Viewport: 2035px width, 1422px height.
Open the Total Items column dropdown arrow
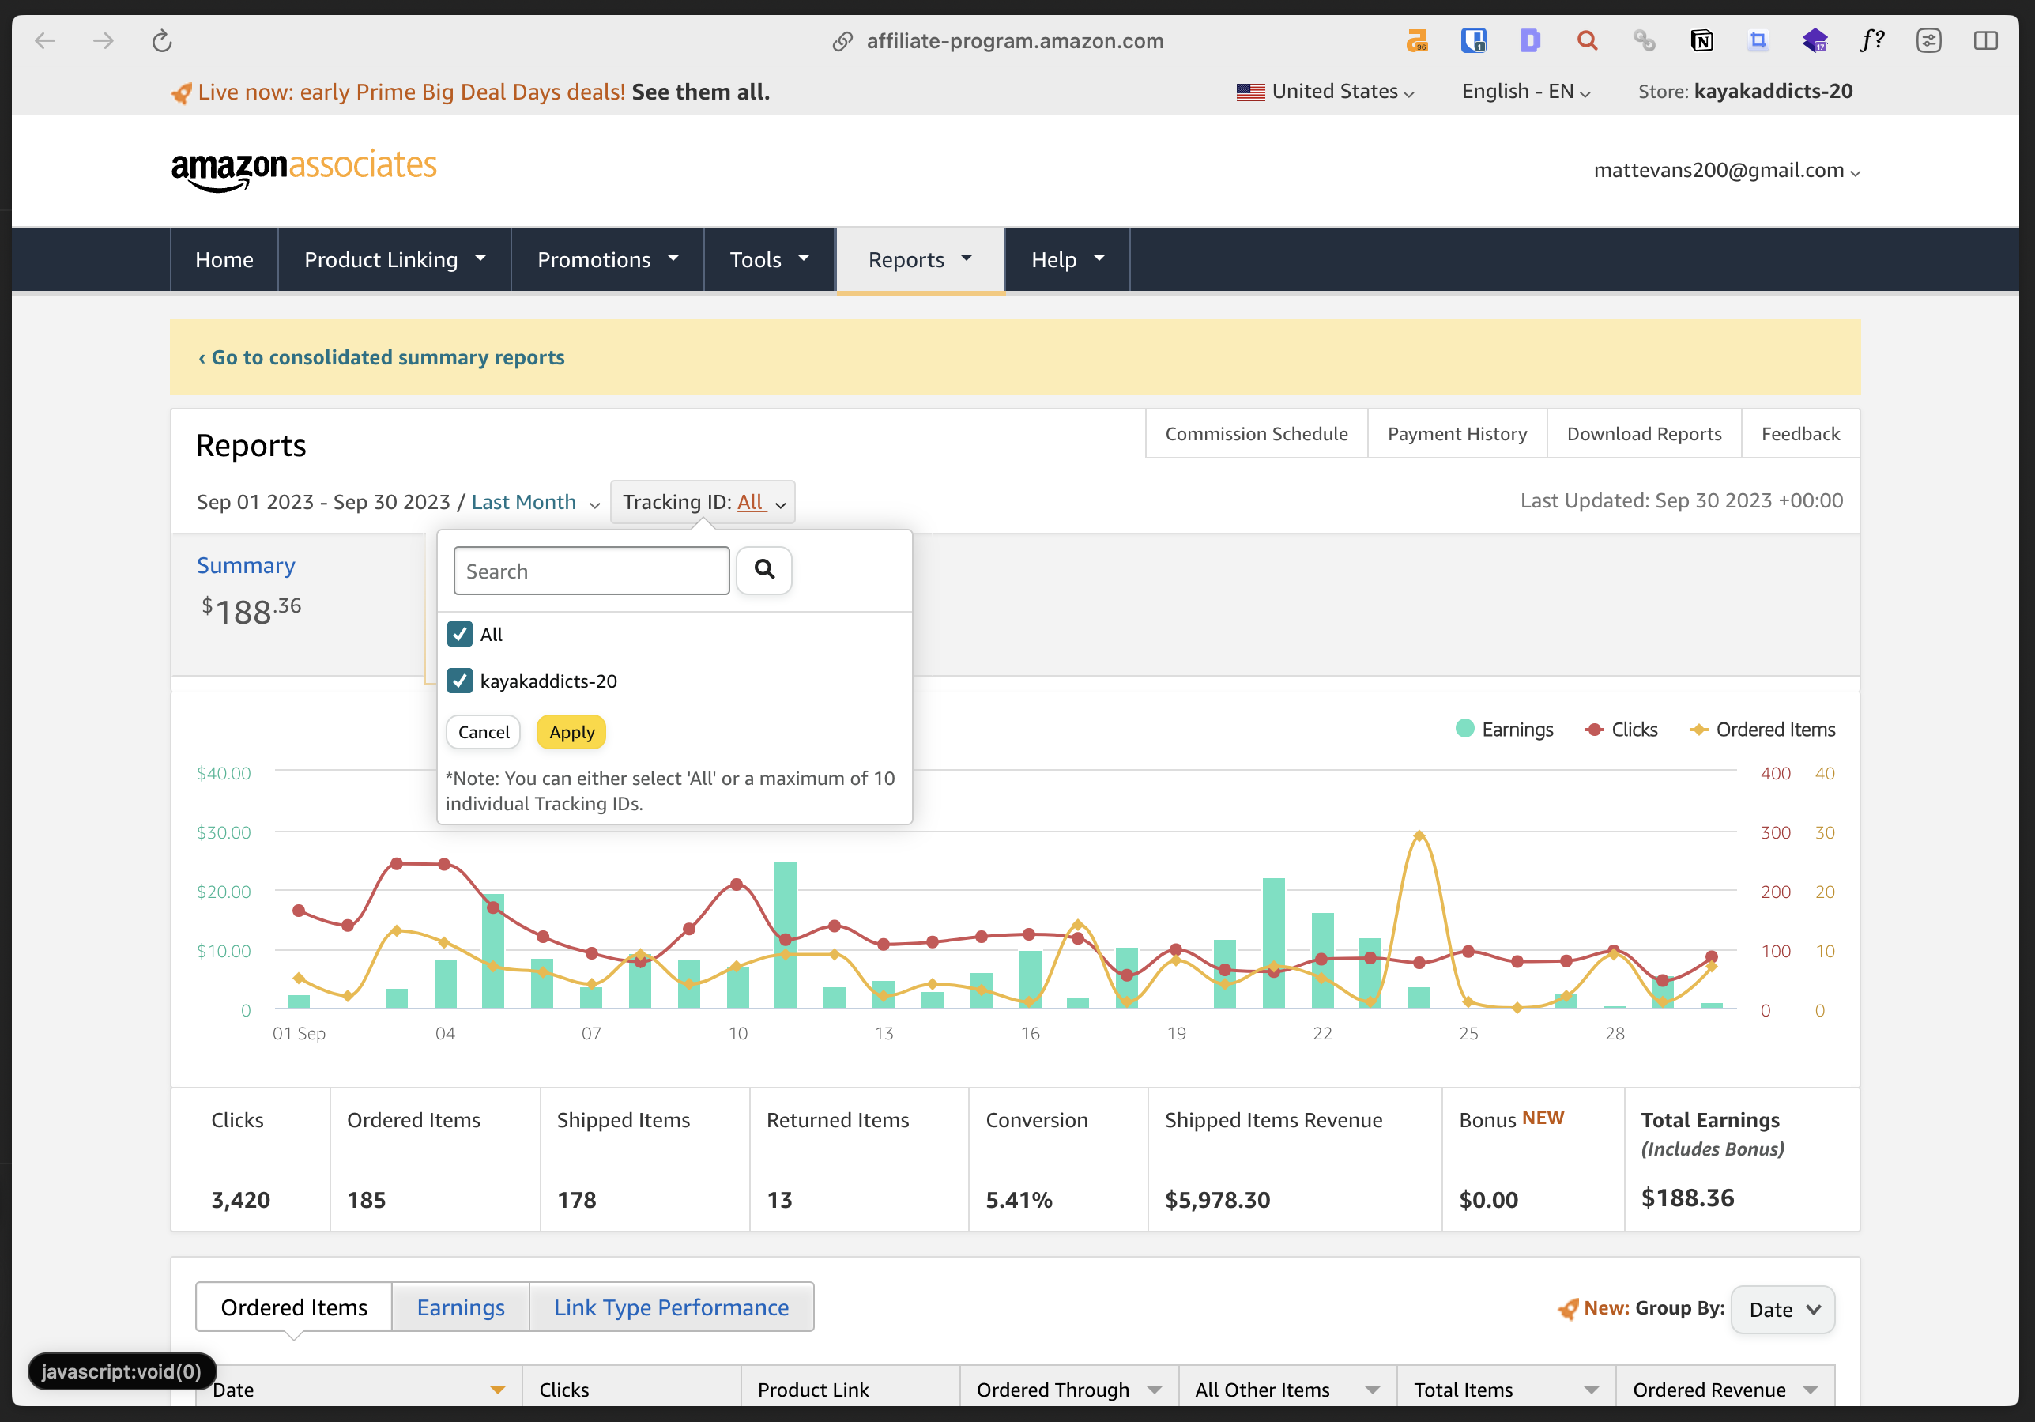(1591, 1390)
